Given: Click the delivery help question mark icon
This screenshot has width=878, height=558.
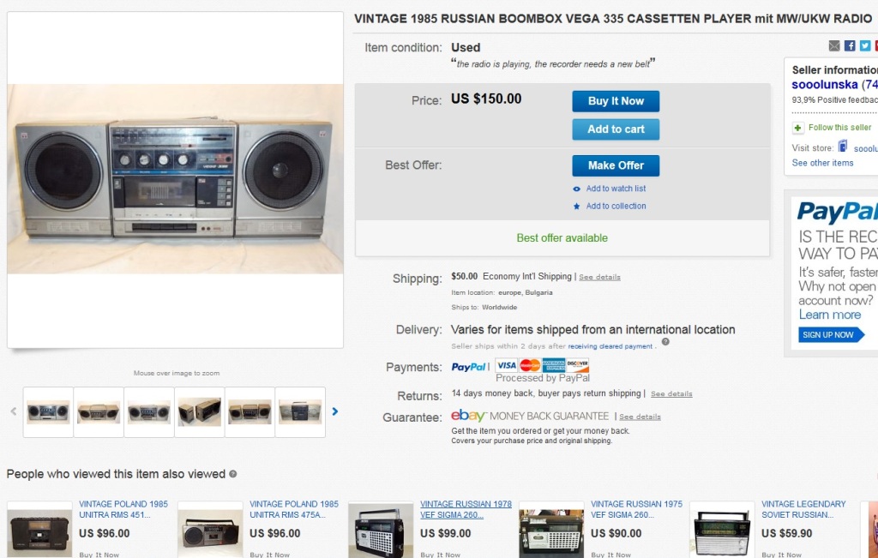Looking at the screenshot, I should 665,342.
